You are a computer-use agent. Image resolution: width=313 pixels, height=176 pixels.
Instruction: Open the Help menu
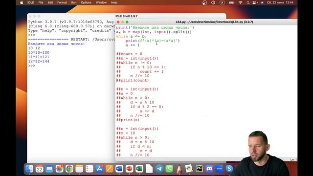(114, 2)
